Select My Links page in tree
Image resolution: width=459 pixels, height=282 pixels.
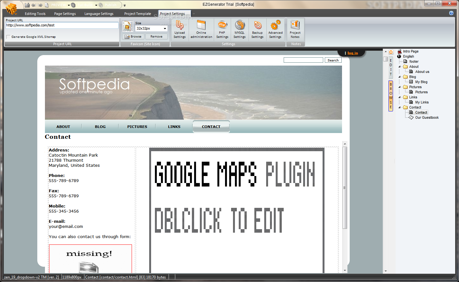(x=422, y=102)
